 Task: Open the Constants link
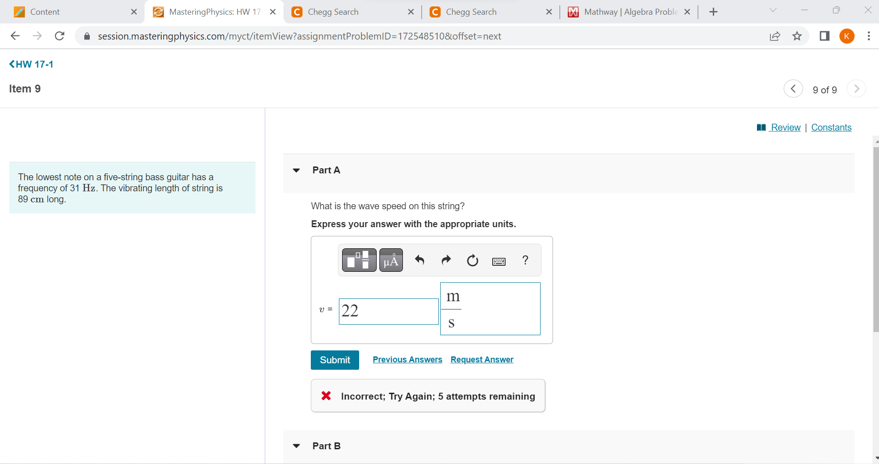point(832,127)
